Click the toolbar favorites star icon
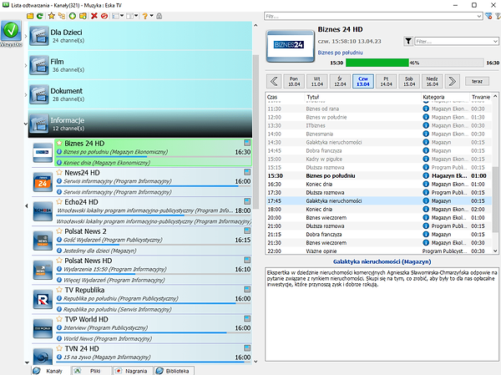501x375 pixels. click(51, 16)
